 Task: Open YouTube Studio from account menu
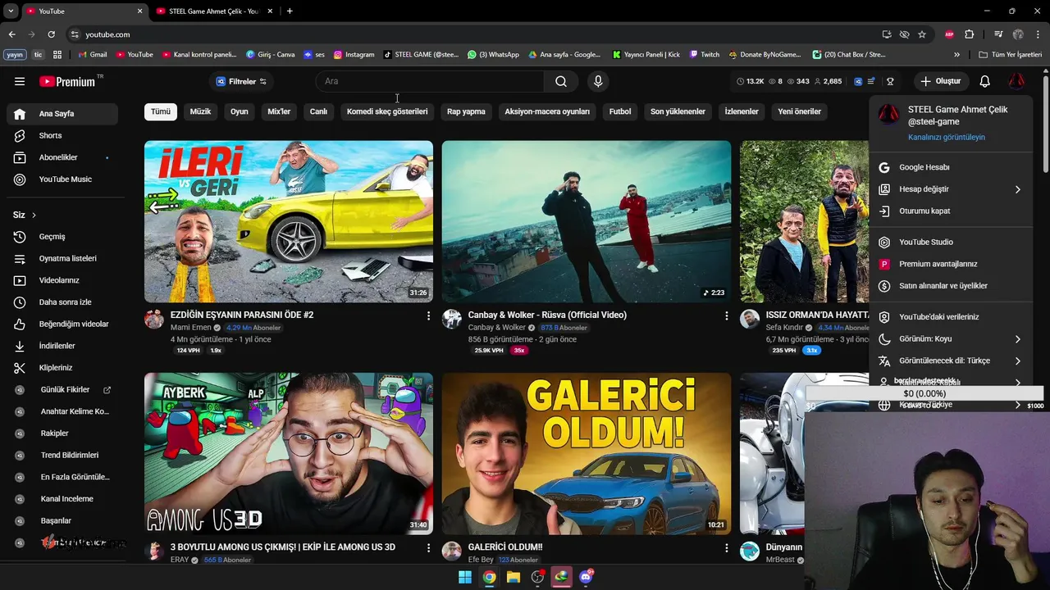(x=951, y=243)
